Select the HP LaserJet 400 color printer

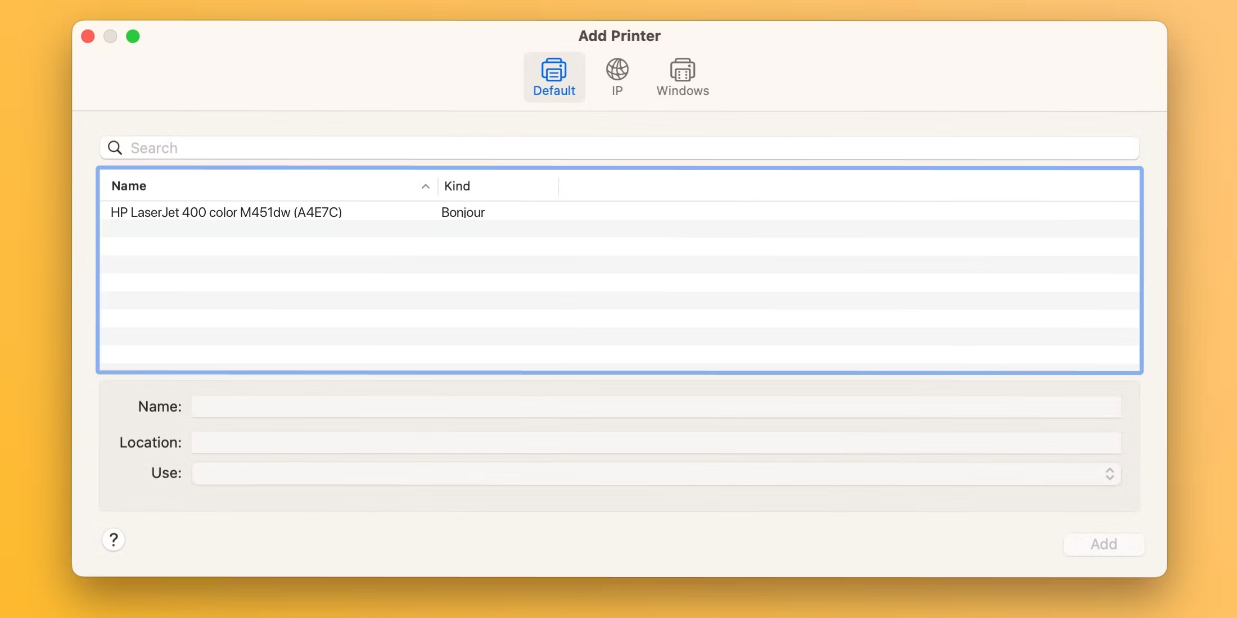pyautogui.click(x=226, y=212)
